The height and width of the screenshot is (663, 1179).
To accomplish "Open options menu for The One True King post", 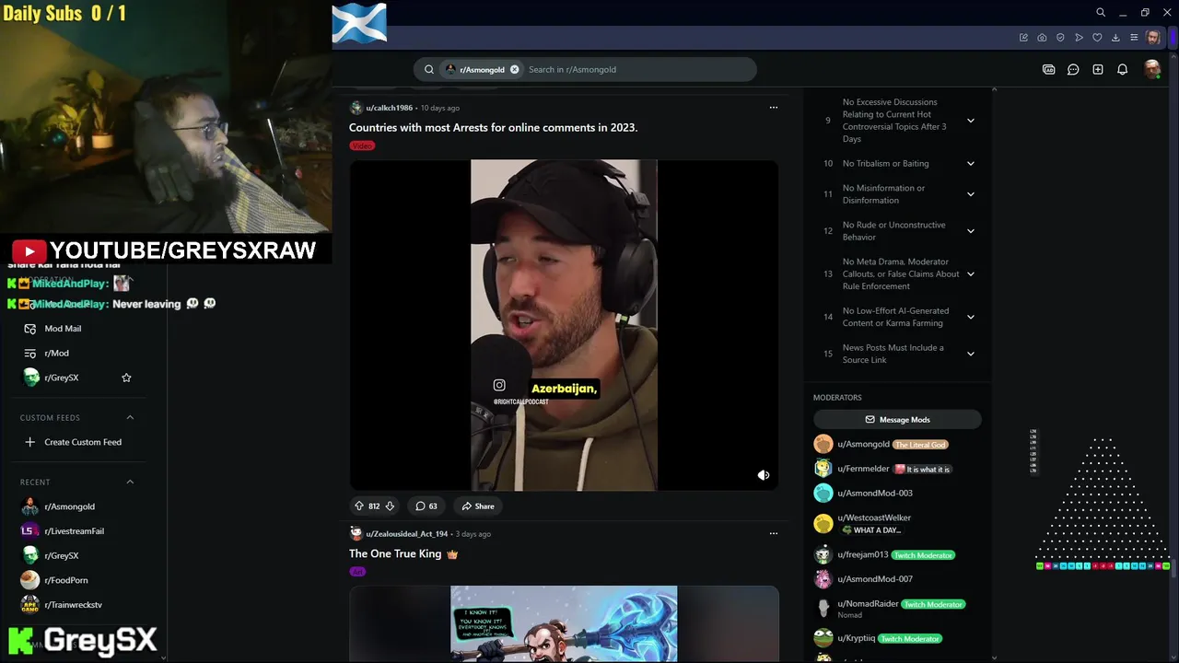I will coord(774,533).
